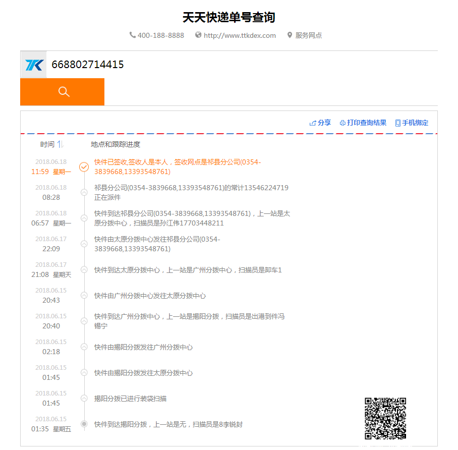Click the timeline marker for 02:18 entry
The width and height of the screenshot is (458, 450).
pyautogui.click(x=84, y=347)
